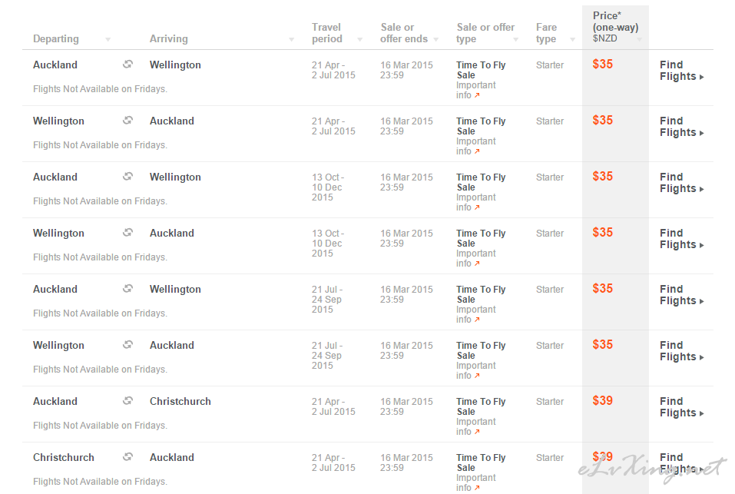The image size is (735, 494).
Task: Find Flights for Auckland to Christchurch
Action: tap(681, 407)
